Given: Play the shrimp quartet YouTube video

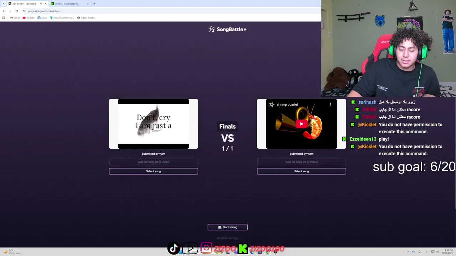Looking at the screenshot, I should [301, 124].
